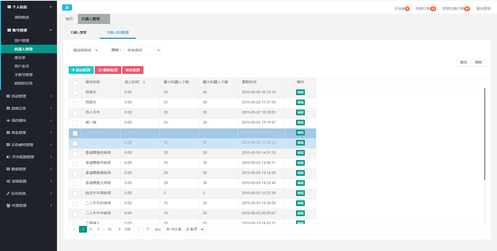Screen dimensions: 497x251
Task: Open the 请选择游戏 dropdown
Action: [84, 50]
